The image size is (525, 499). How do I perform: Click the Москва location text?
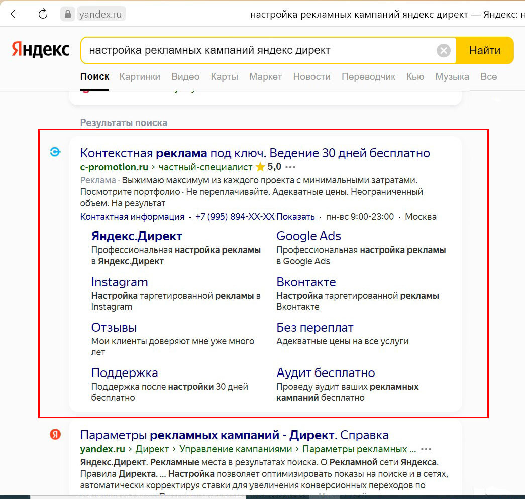421,217
